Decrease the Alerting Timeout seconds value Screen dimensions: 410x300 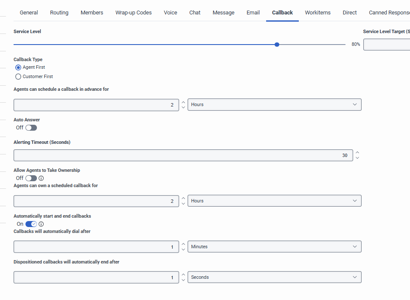[x=357, y=158]
